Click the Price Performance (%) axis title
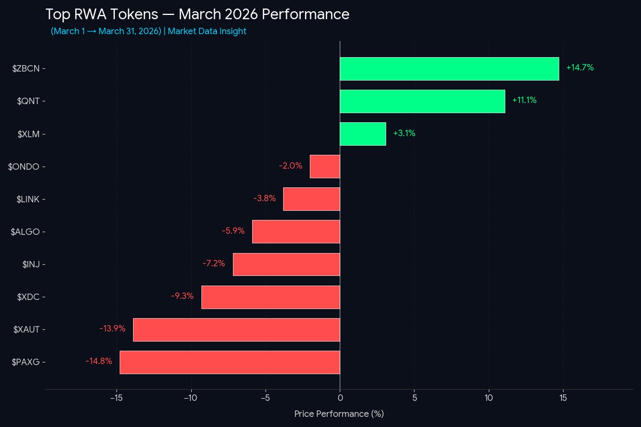This screenshot has height=427, width=641. [x=339, y=414]
